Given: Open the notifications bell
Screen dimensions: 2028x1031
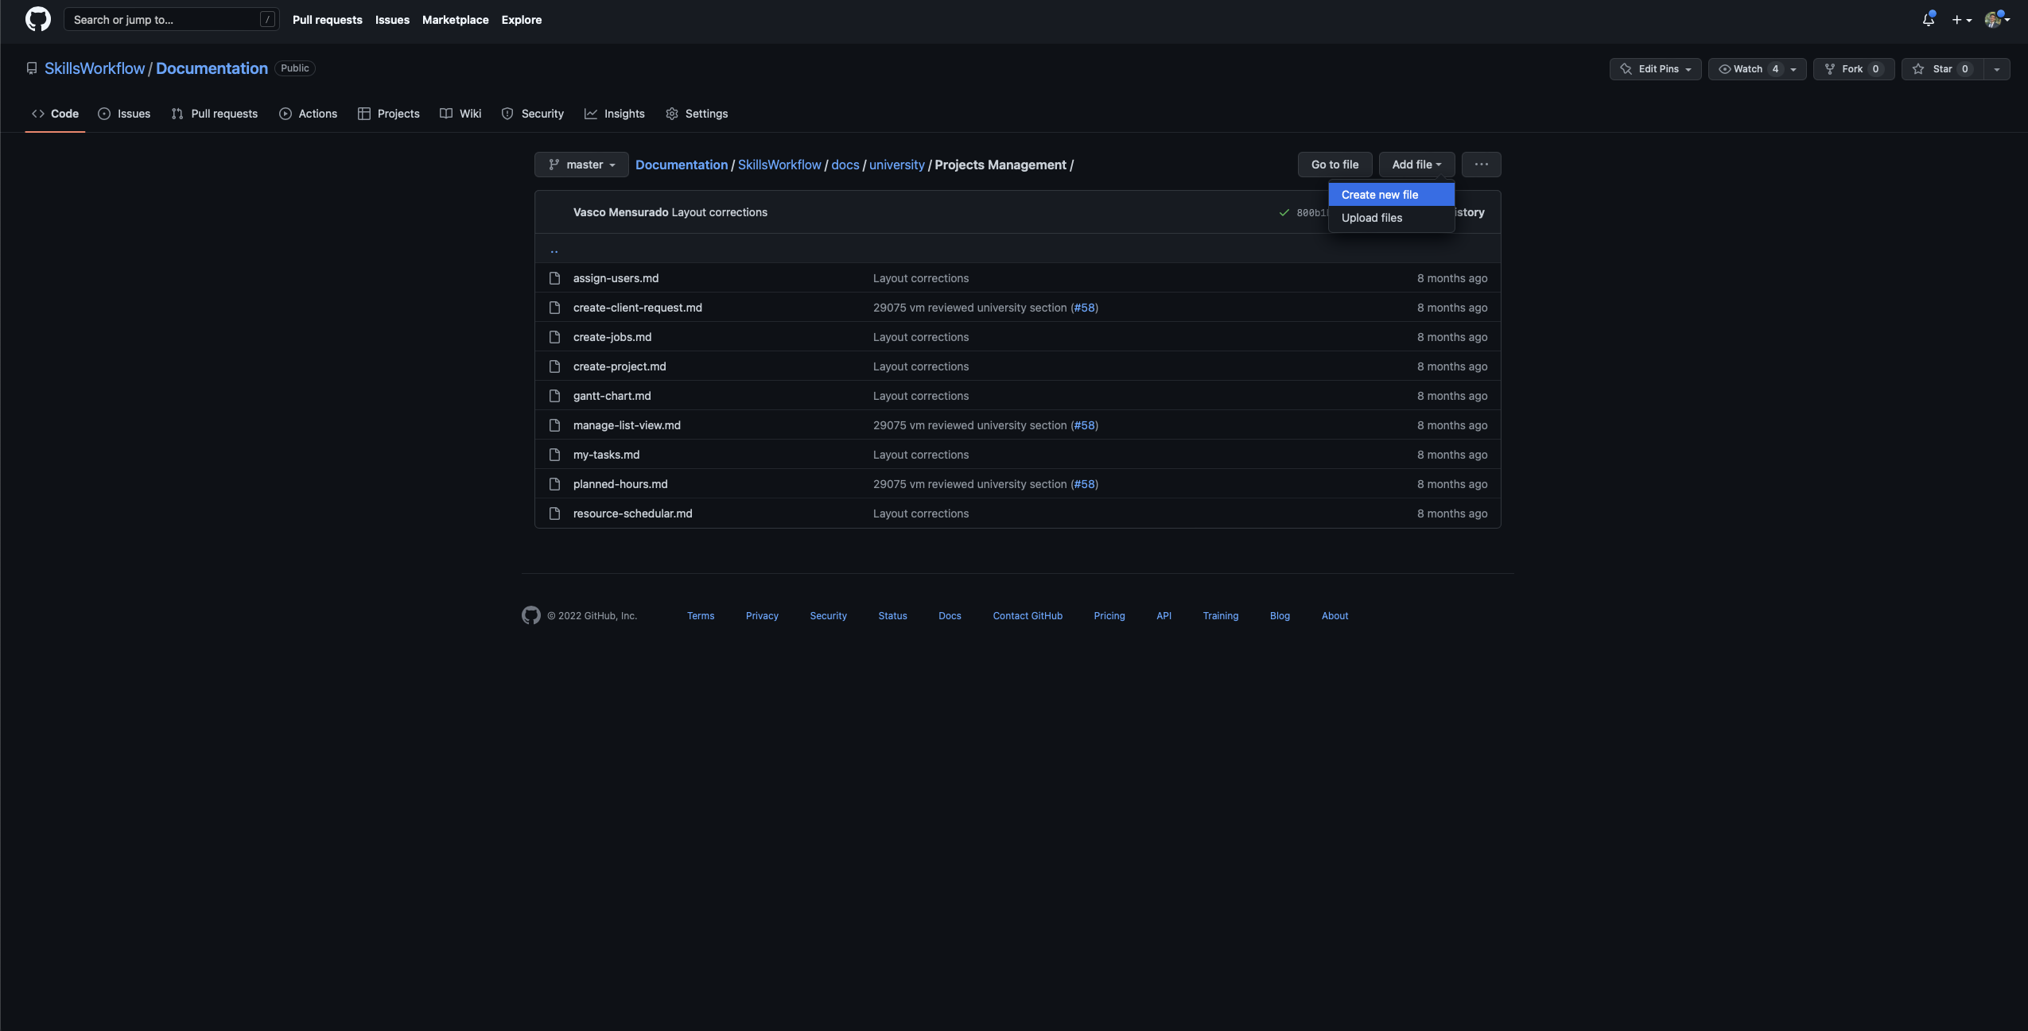Looking at the screenshot, I should coord(1928,20).
